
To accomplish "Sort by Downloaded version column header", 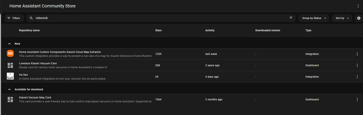I will pyautogui.click(x=268, y=30).
